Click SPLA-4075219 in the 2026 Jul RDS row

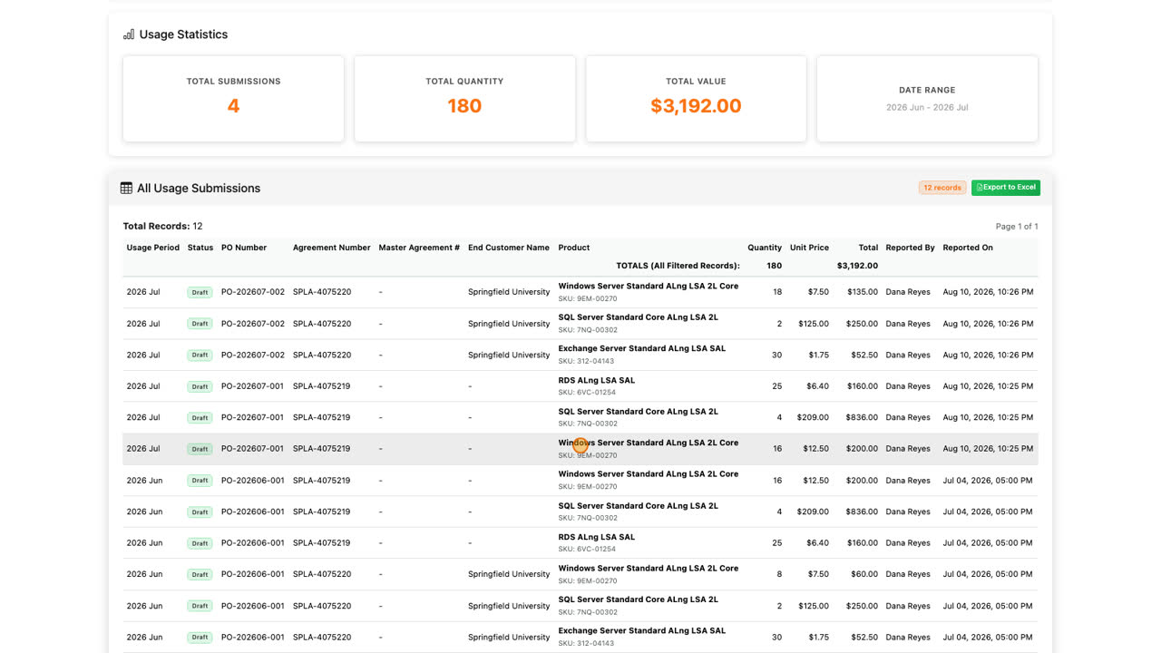(x=322, y=386)
